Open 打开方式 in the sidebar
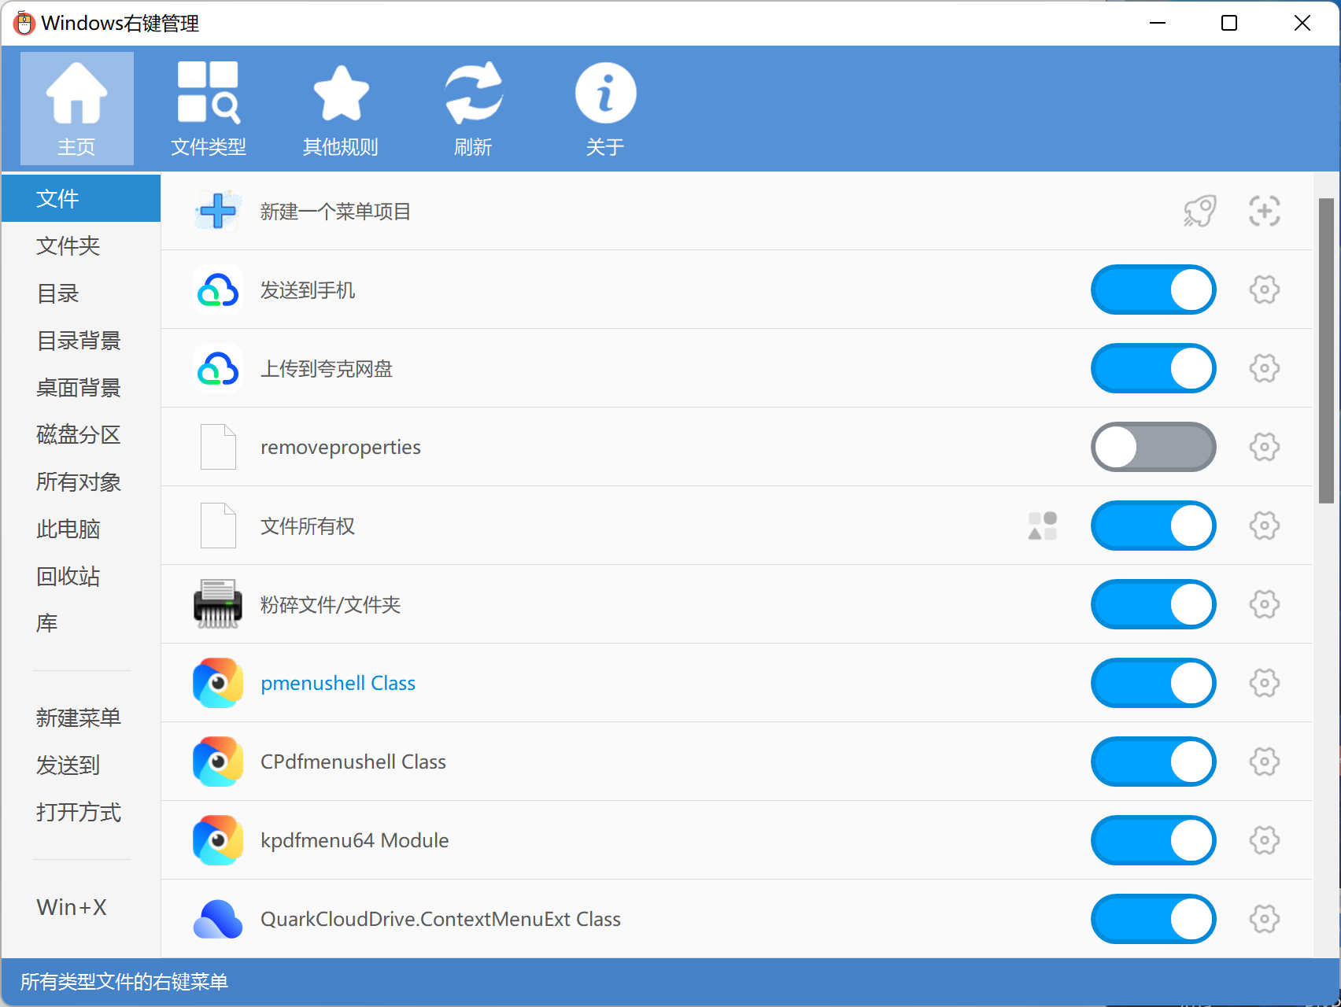The width and height of the screenshot is (1341, 1007). [81, 812]
